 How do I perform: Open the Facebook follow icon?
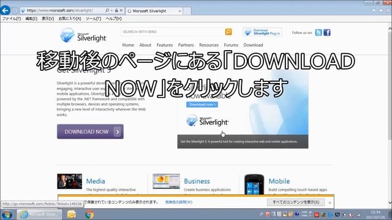point(326,32)
